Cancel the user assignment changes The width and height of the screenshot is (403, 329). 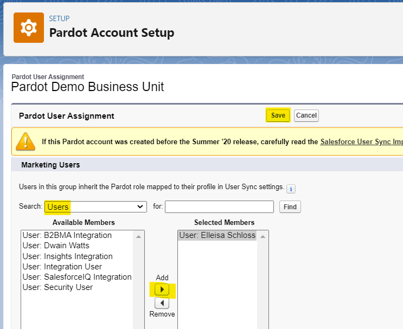[306, 115]
